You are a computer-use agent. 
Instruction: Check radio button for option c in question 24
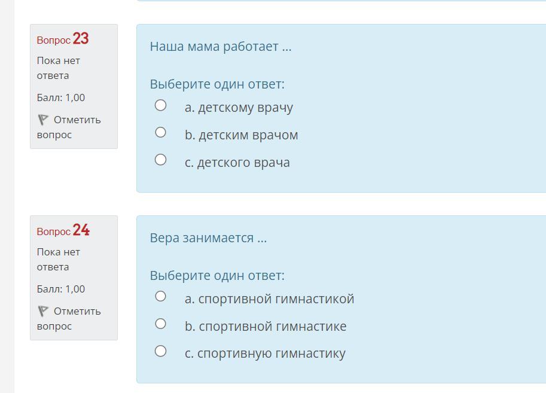pos(160,351)
